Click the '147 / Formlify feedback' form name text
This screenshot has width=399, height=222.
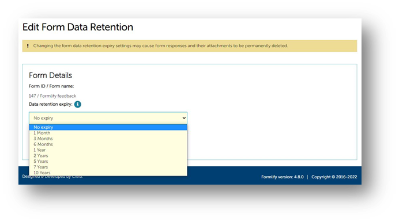52,96
